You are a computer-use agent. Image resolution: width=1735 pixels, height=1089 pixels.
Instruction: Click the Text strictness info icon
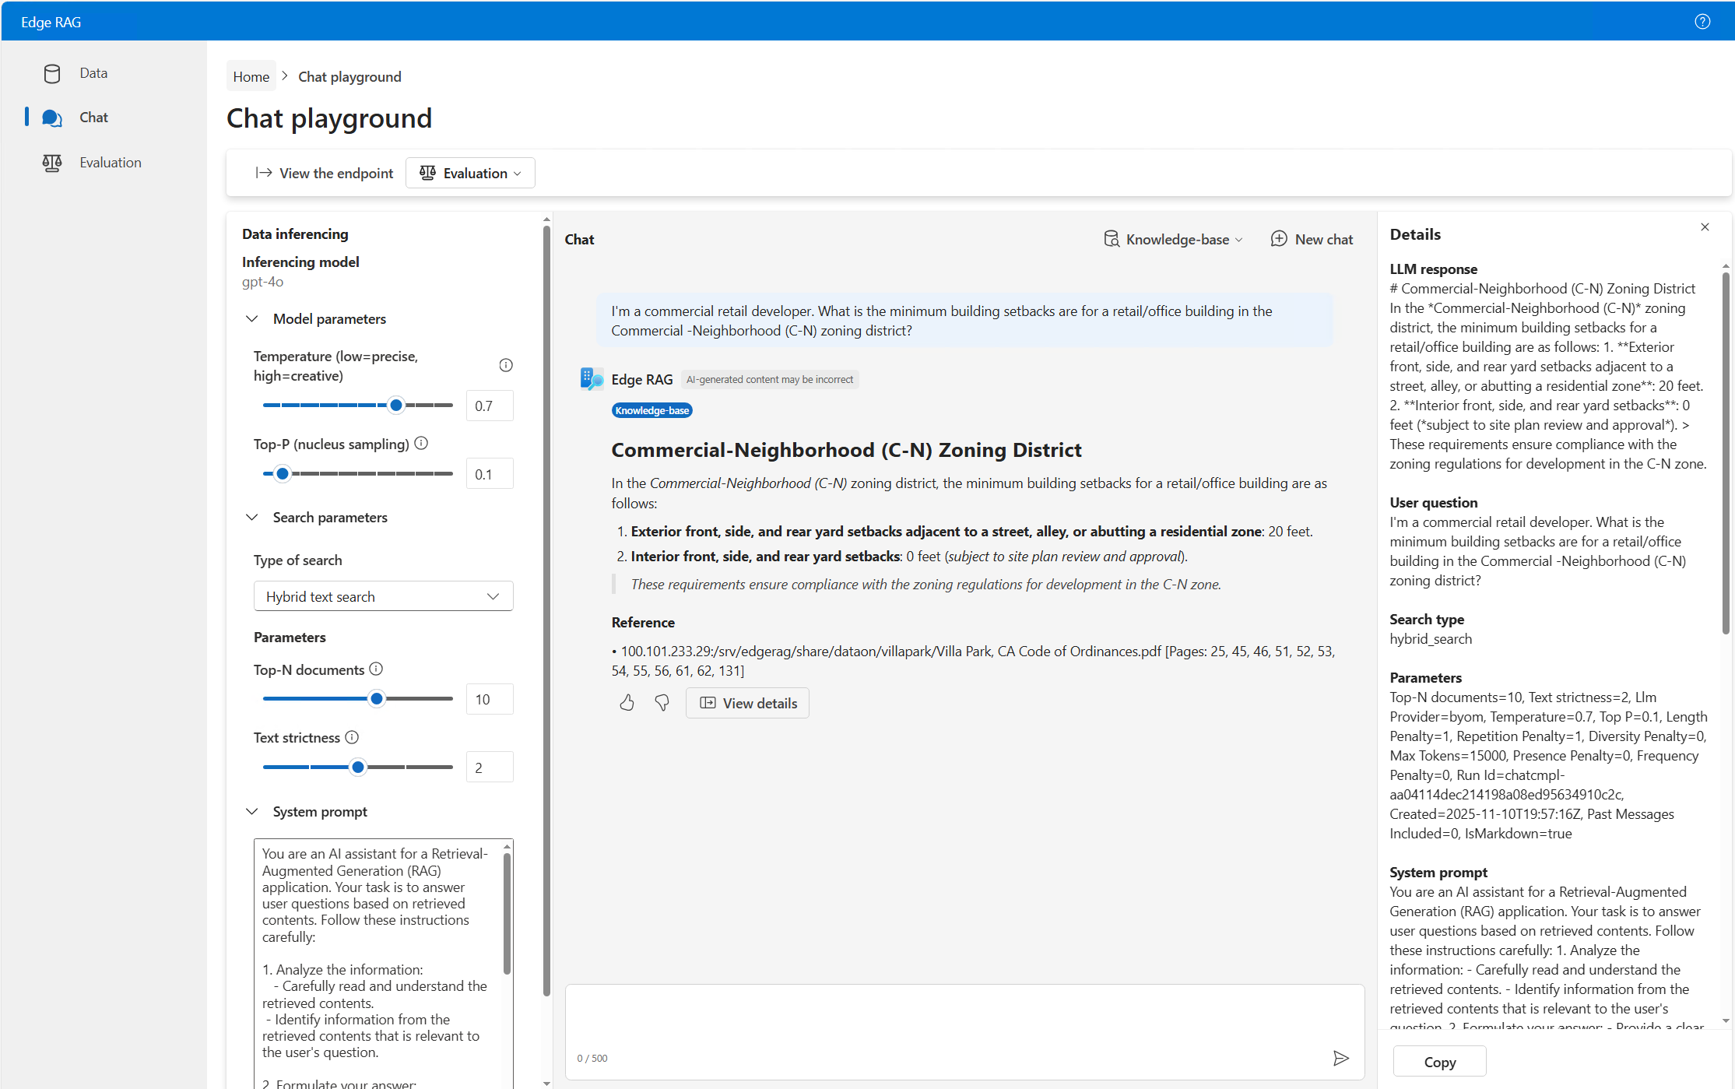[x=352, y=736]
